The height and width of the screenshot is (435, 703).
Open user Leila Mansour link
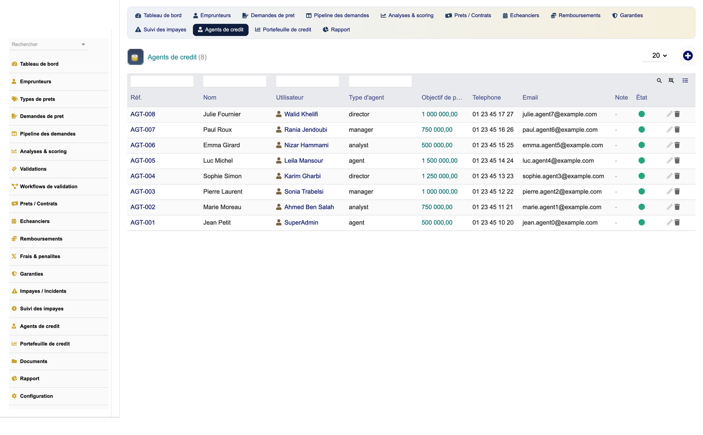(x=304, y=160)
